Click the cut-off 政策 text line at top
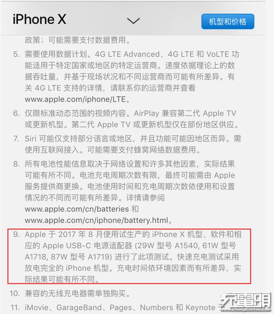This screenshot has width=274, height=314. [77, 40]
